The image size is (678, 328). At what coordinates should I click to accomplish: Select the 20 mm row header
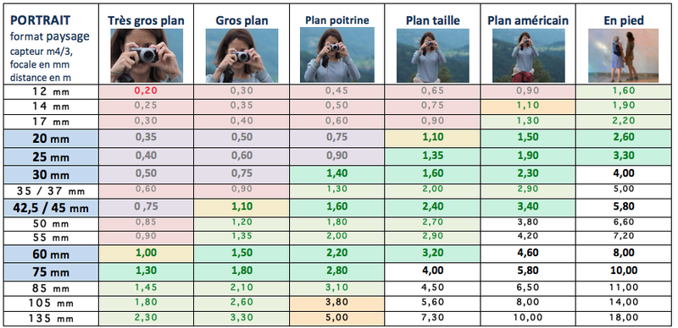(x=51, y=139)
